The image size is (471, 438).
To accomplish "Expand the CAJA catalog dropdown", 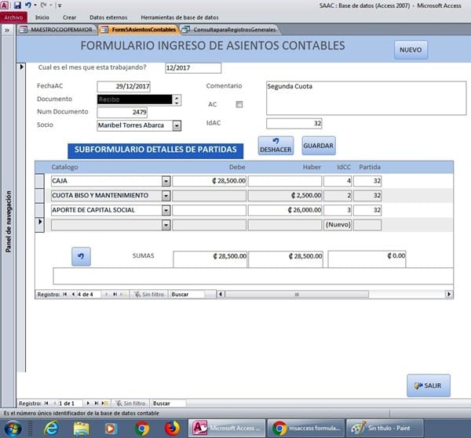I will pyautogui.click(x=166, y=181).
